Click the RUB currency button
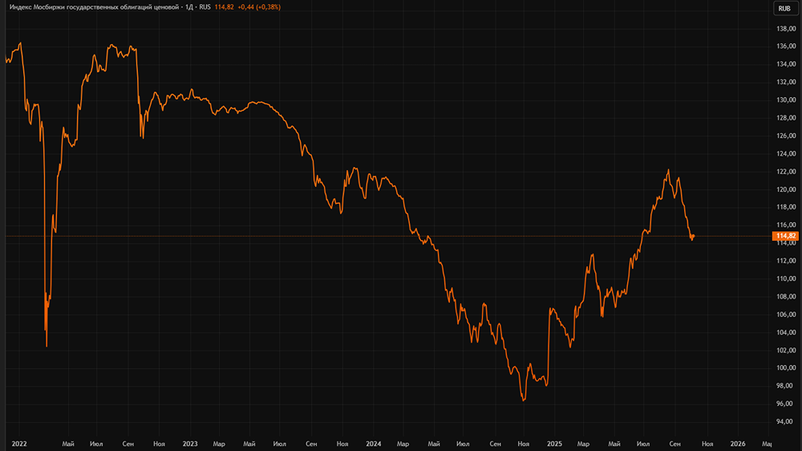 click(784, 8)
